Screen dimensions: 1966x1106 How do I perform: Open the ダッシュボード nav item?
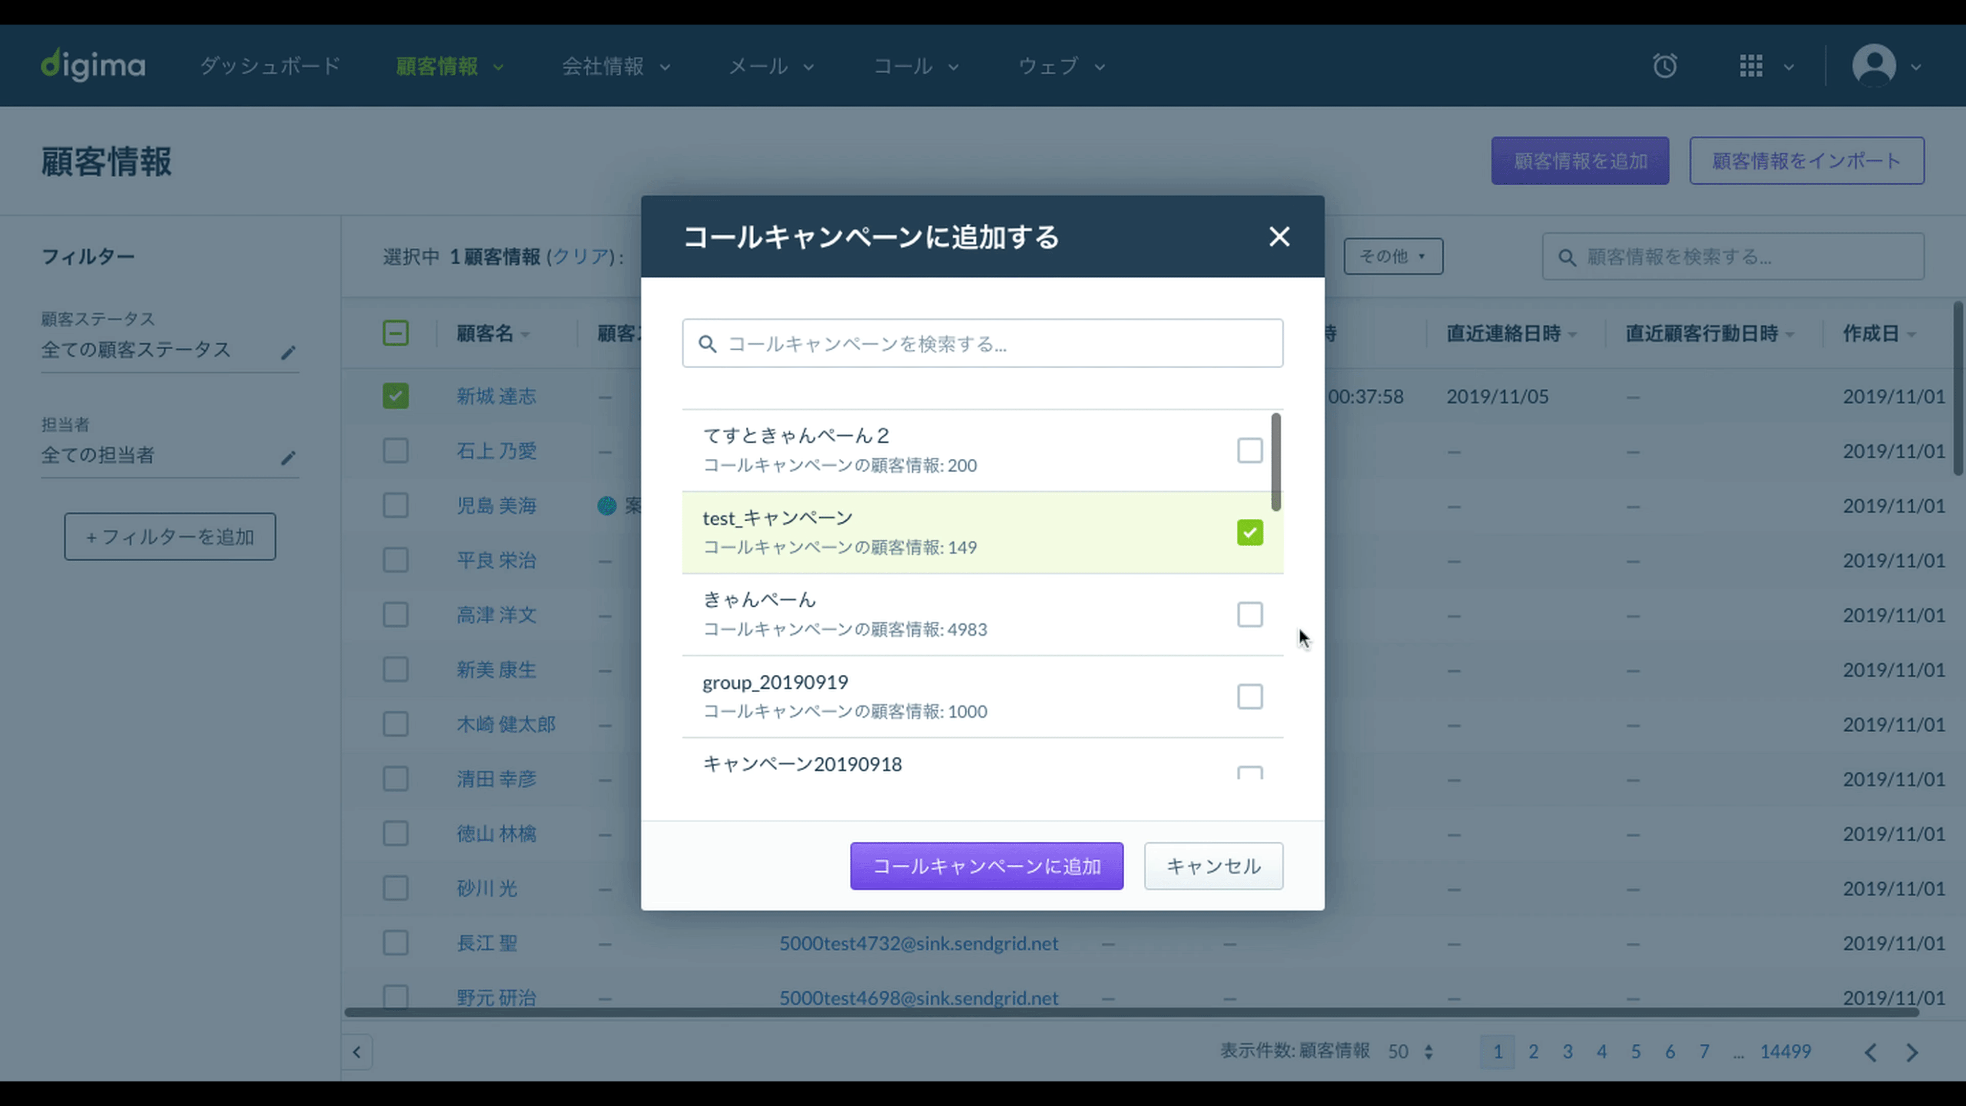269,67
